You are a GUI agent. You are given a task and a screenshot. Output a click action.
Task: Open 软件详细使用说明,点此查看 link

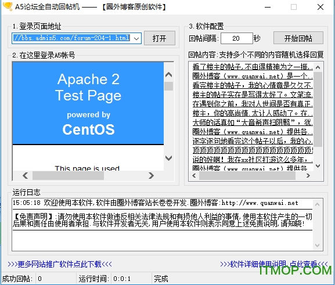[x=274, y=264]
